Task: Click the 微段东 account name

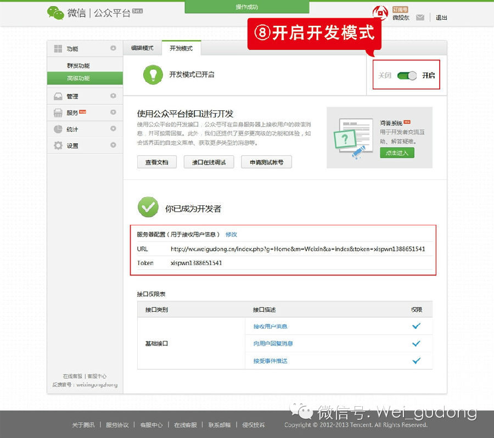Action: tap(401, 18)
